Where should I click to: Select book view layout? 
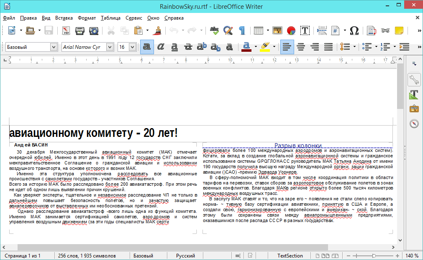tap(335, 256)
